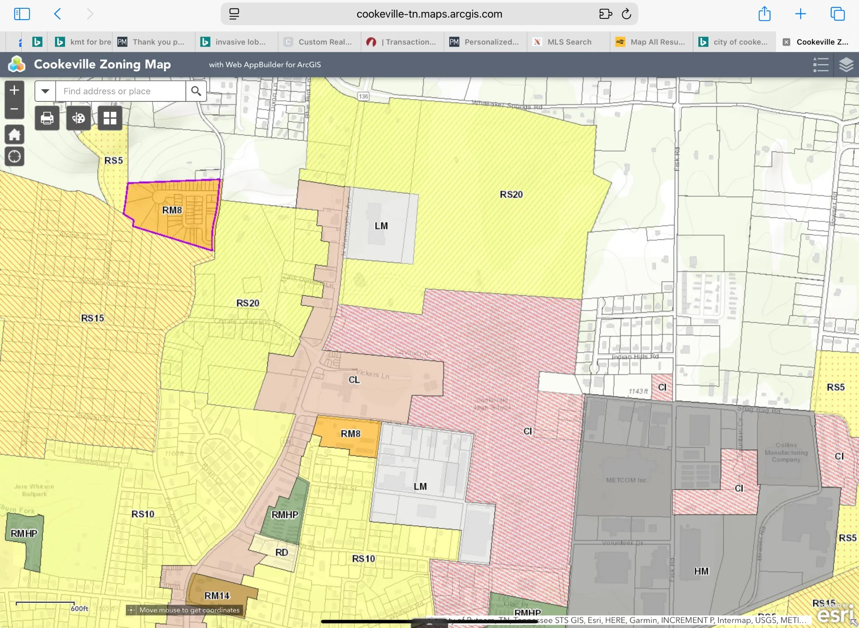The height and width of the screenshot is (628, 859).
Task: Click the My Location target button
Action: [14, 157]
